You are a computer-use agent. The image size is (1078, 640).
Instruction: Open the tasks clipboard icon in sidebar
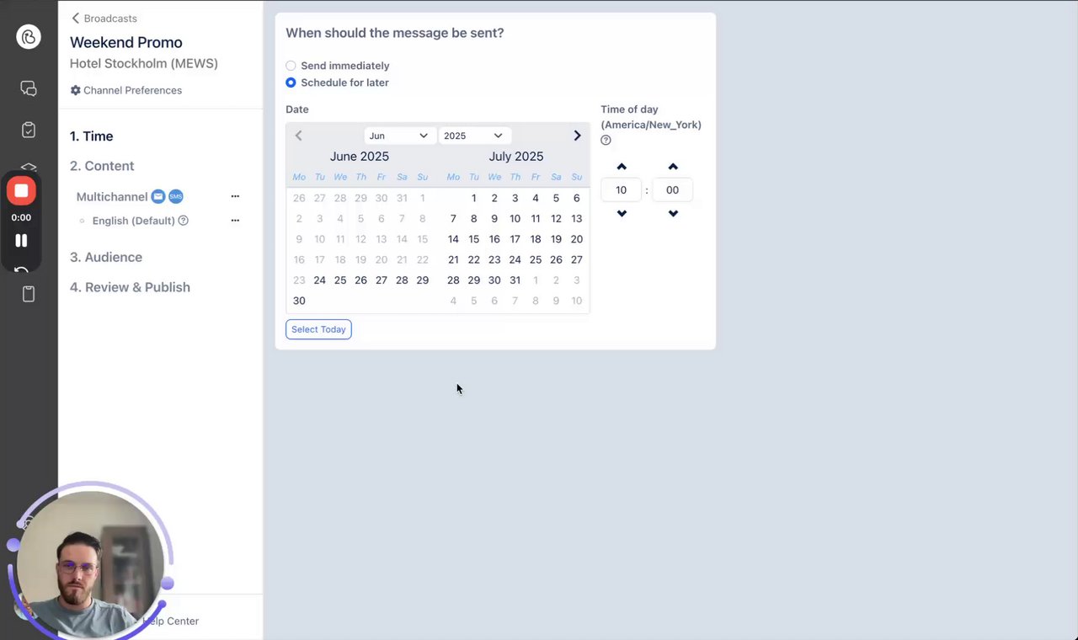pyautogui.click(x=29, y=131)
